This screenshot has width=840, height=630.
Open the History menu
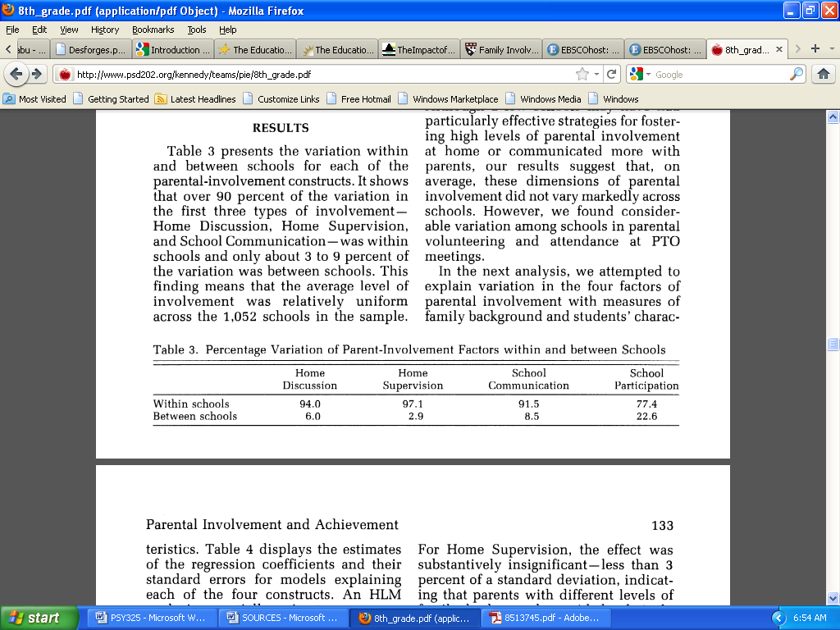point(105,30)
